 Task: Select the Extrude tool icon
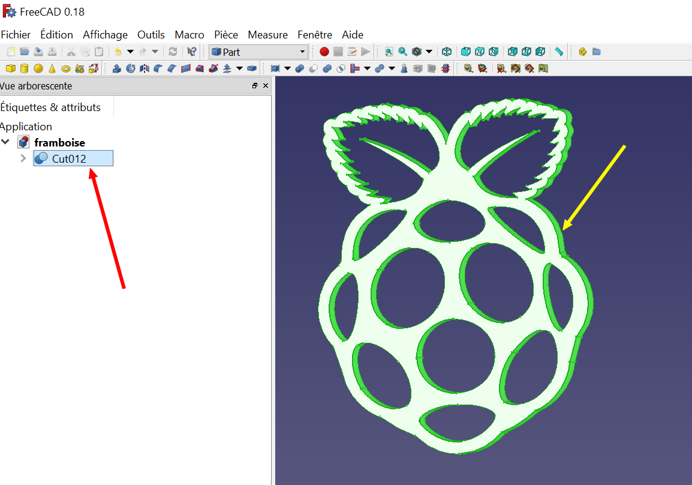pyautogui.click(x=117, y=68)
